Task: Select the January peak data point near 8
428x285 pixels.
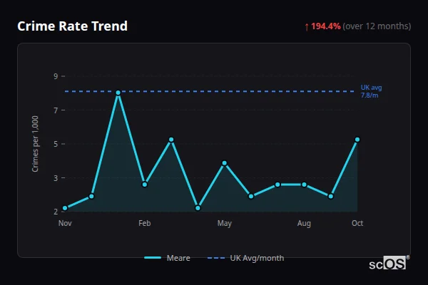Action: click(x=118, y=93)
